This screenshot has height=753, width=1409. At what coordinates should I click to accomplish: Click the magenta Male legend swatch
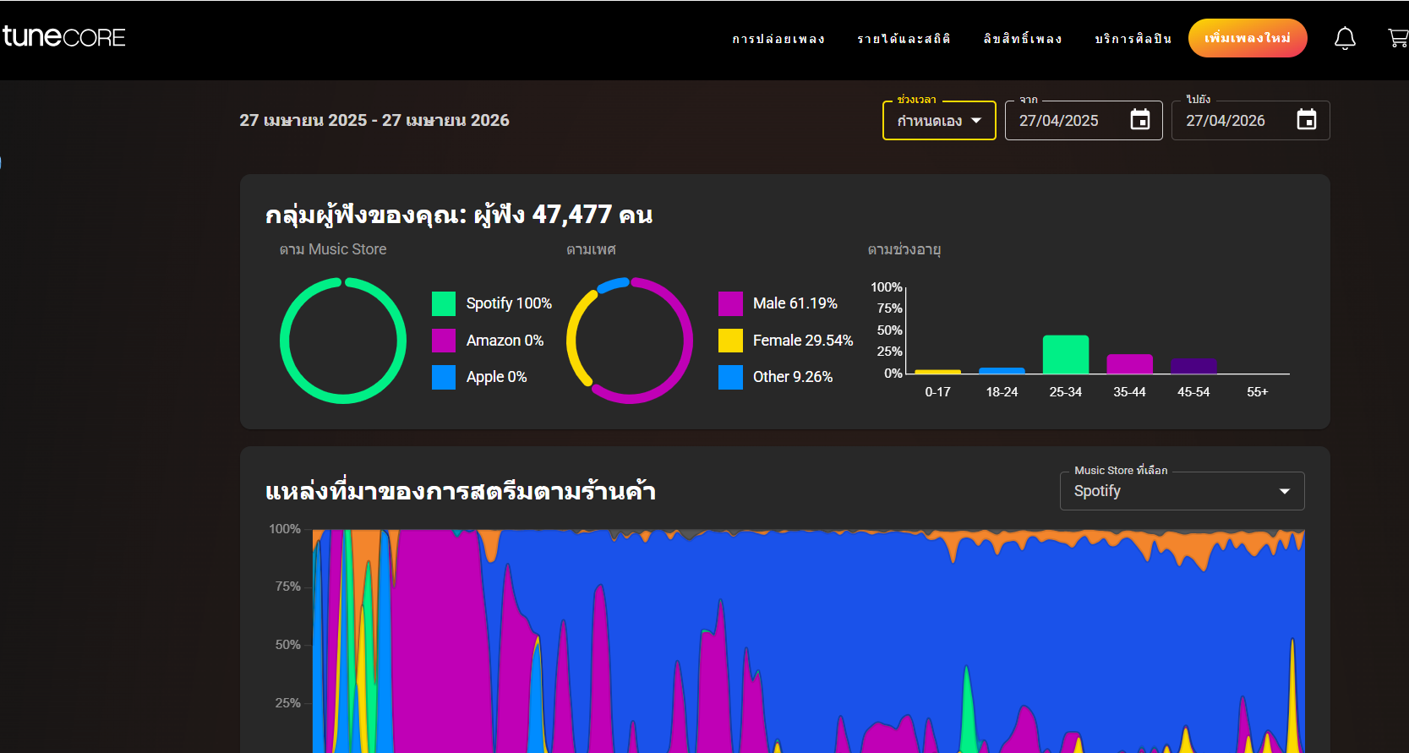[730, 303]
